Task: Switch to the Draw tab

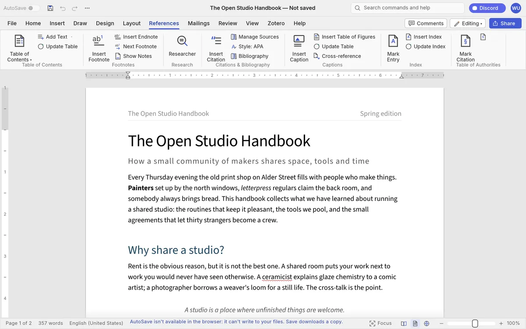Action: (x=80, y=23)
